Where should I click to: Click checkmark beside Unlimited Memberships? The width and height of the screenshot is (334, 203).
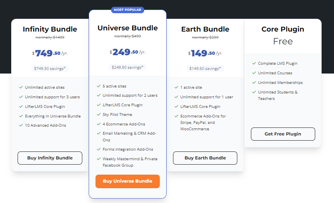tap(254, 83)
